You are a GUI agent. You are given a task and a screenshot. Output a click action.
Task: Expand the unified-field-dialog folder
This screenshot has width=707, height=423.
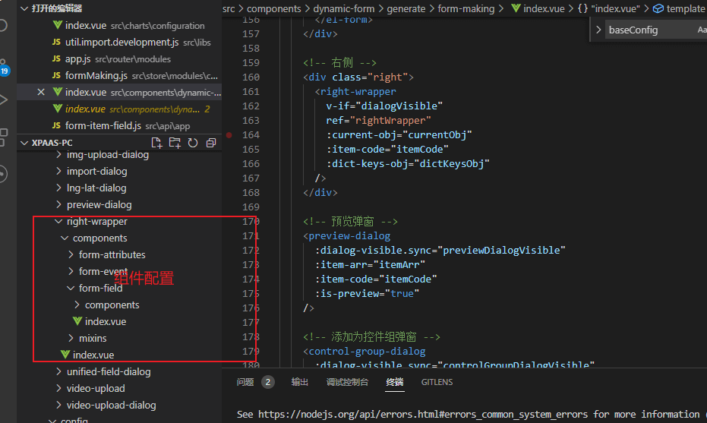[58, 371]
